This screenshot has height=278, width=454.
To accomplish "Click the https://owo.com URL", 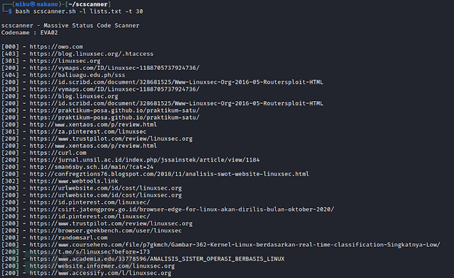I will pos(56,47).
